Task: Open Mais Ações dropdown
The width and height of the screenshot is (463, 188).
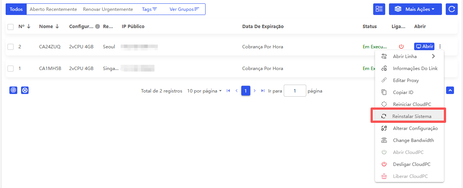Action: click(415, 9)
